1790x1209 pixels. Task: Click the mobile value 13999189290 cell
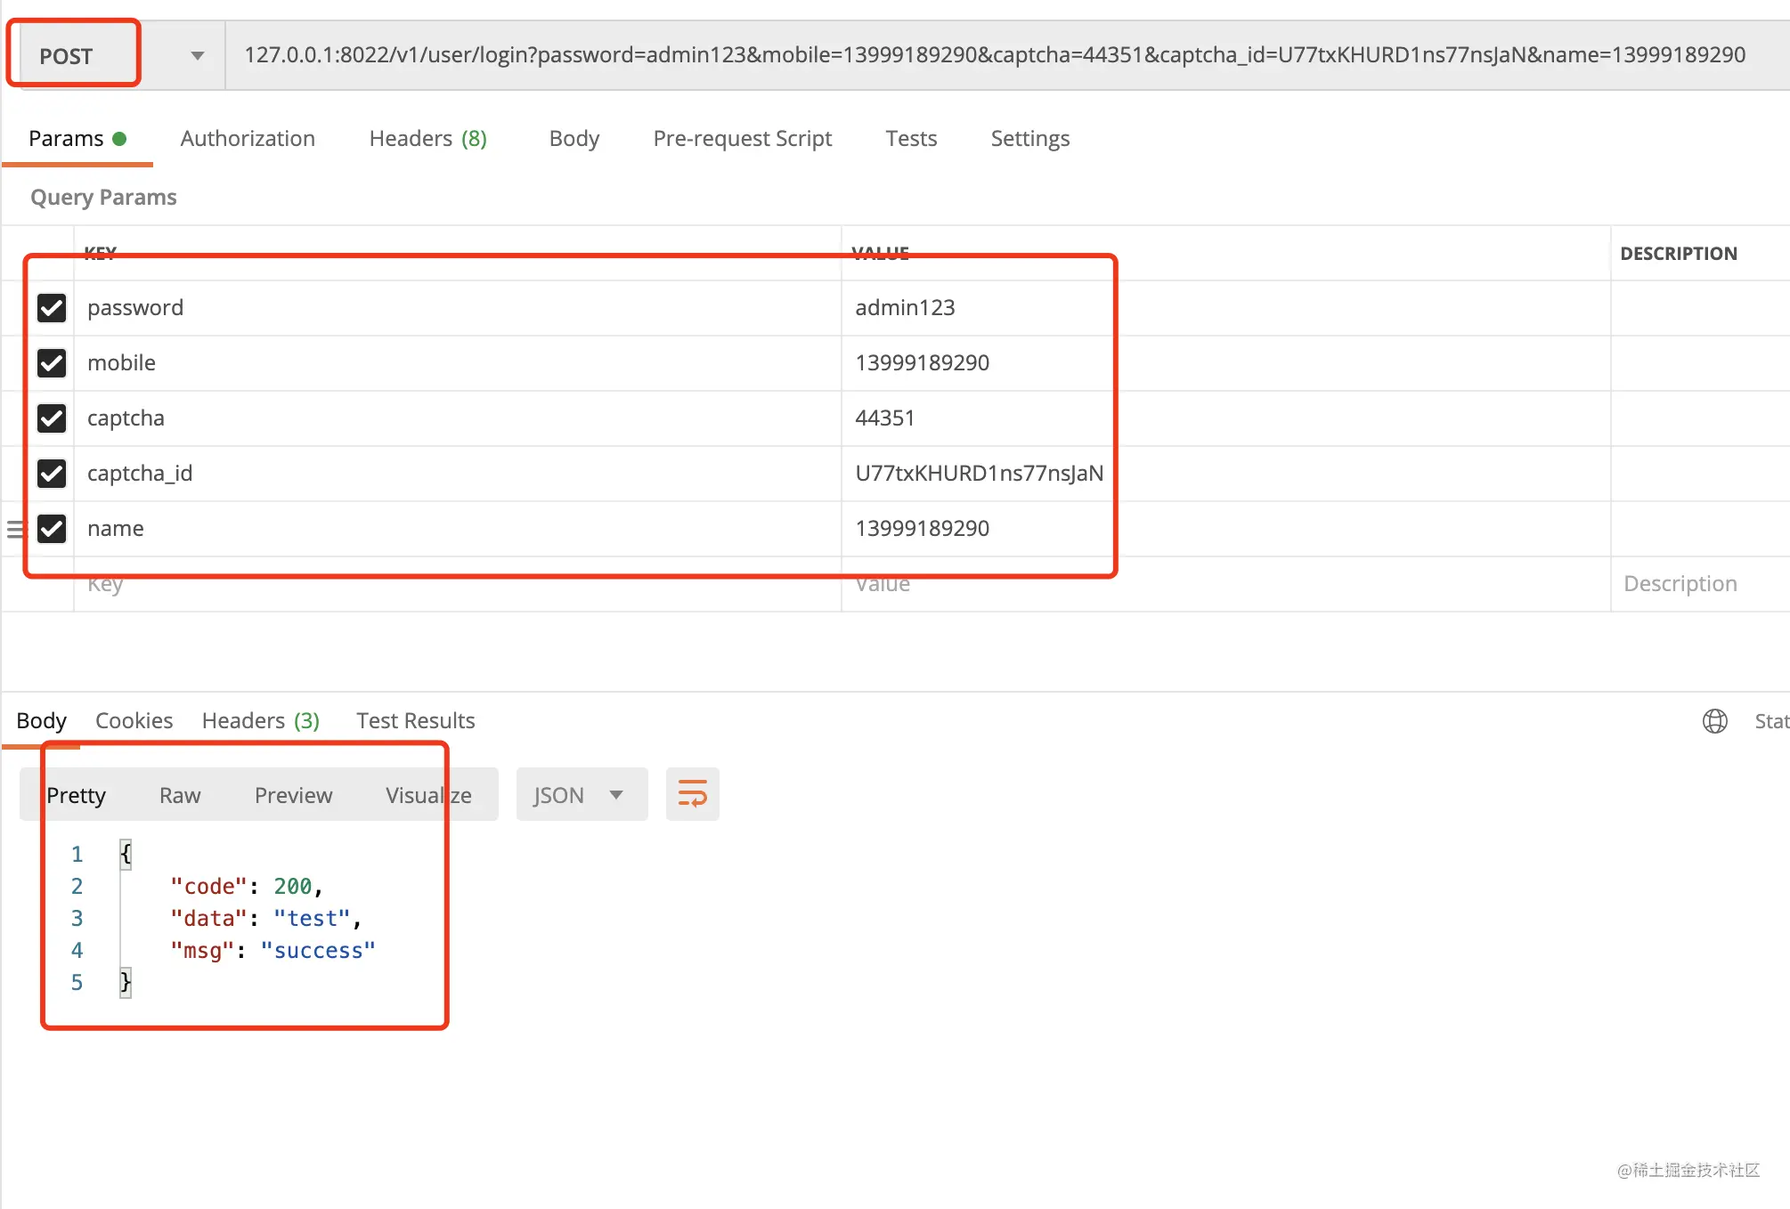pos(1225,363)
